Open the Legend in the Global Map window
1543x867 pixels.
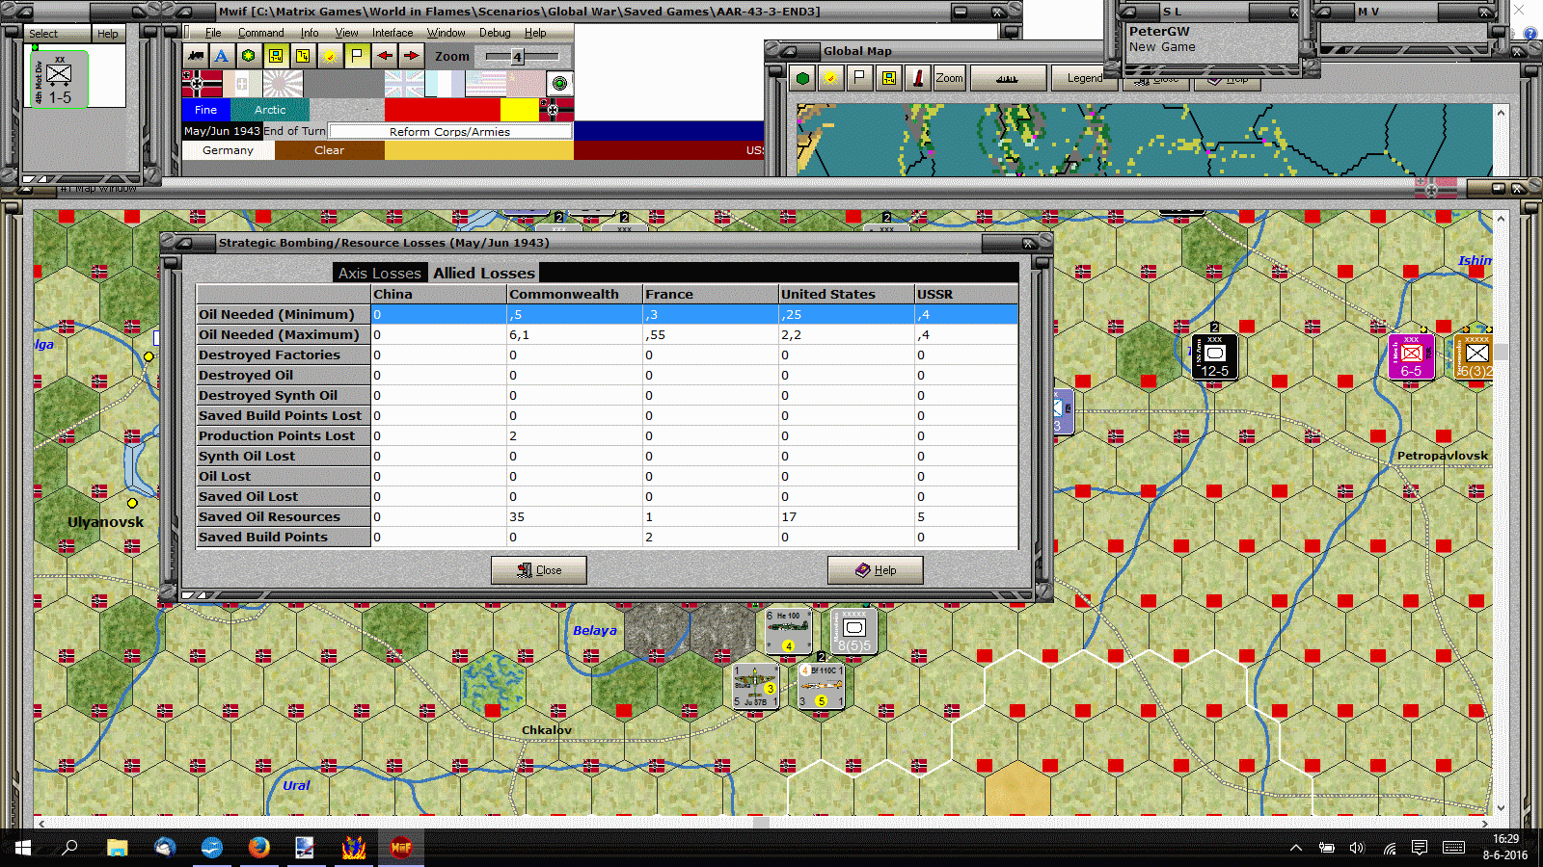tap(1085, 78)
